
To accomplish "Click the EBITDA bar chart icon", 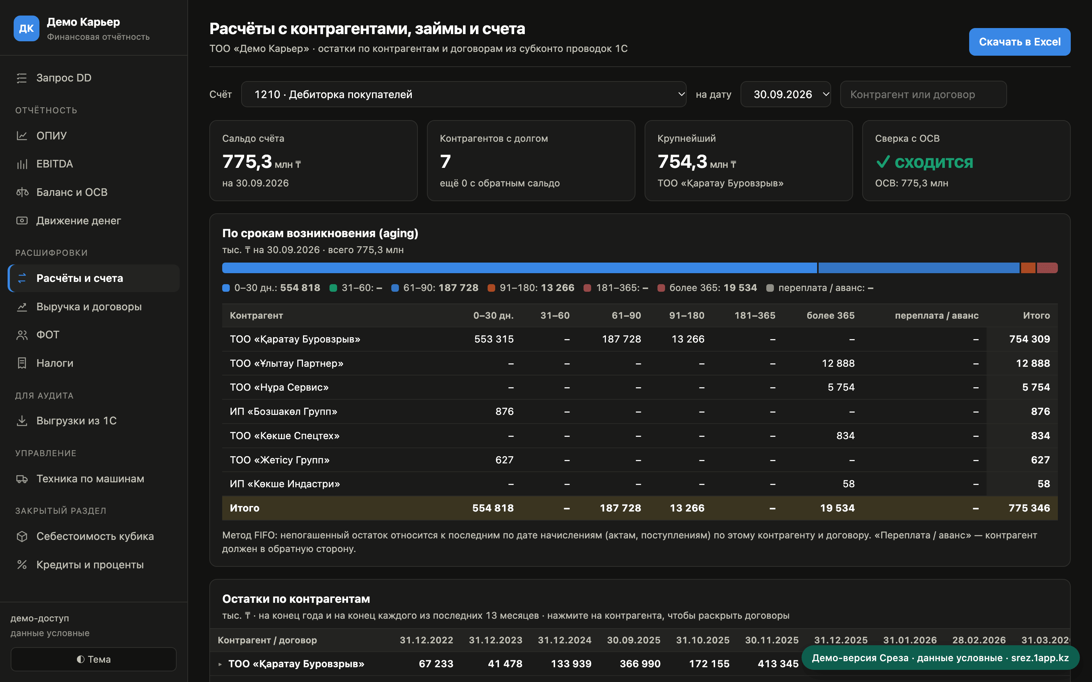I will click(x=22, y=164).
